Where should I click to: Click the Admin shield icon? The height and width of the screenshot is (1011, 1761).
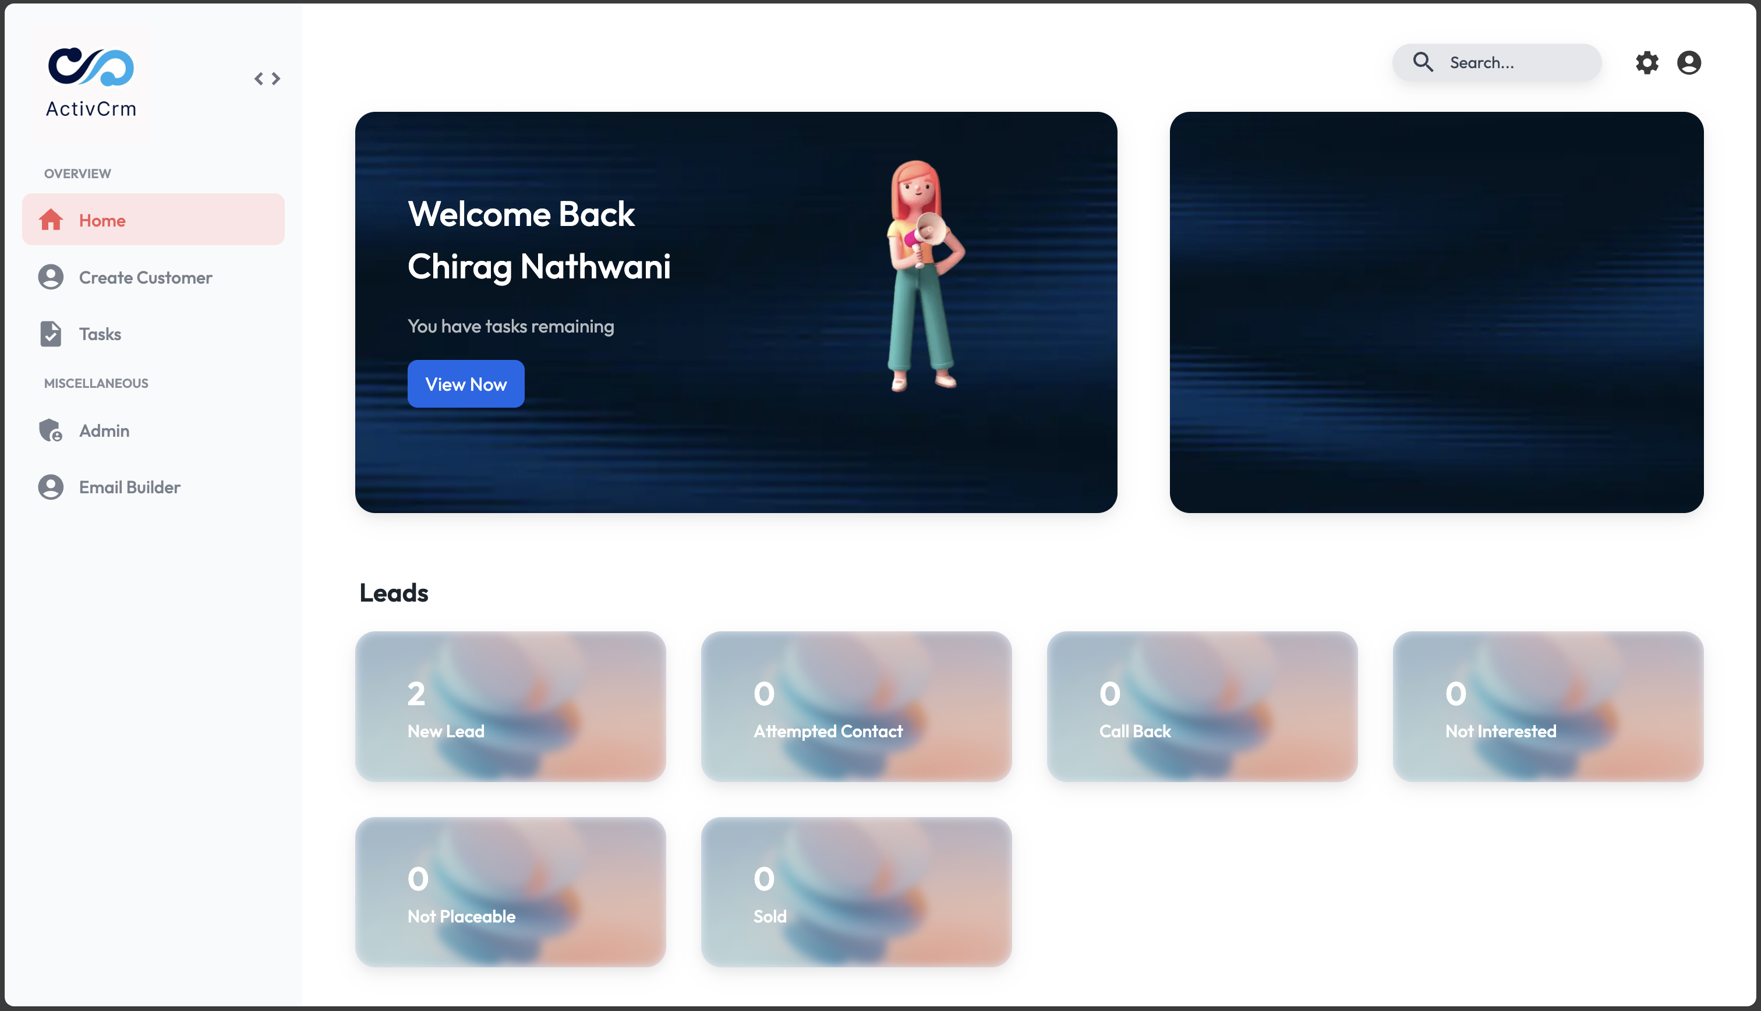coord(50,430)
